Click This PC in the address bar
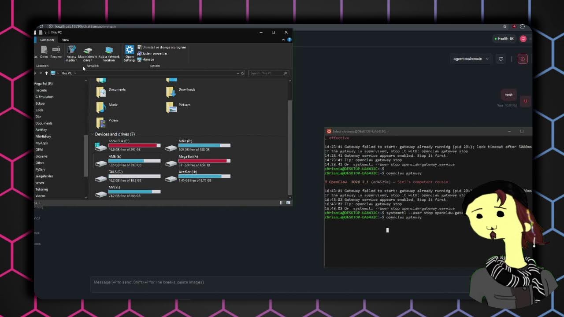564x317 pixels. click(x=66, y=73)
